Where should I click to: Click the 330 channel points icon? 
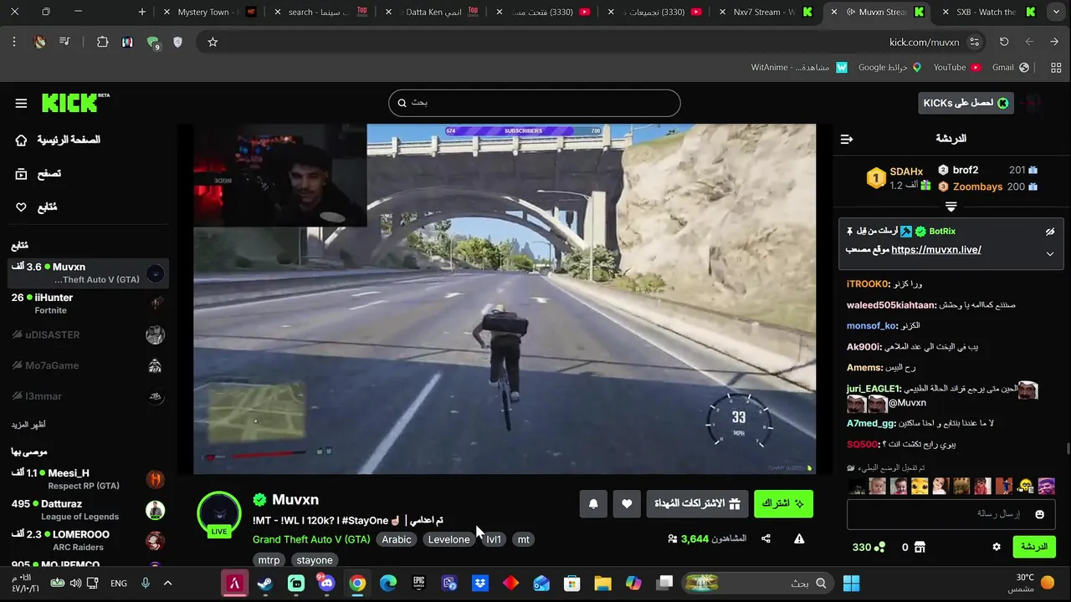[879, 547]
